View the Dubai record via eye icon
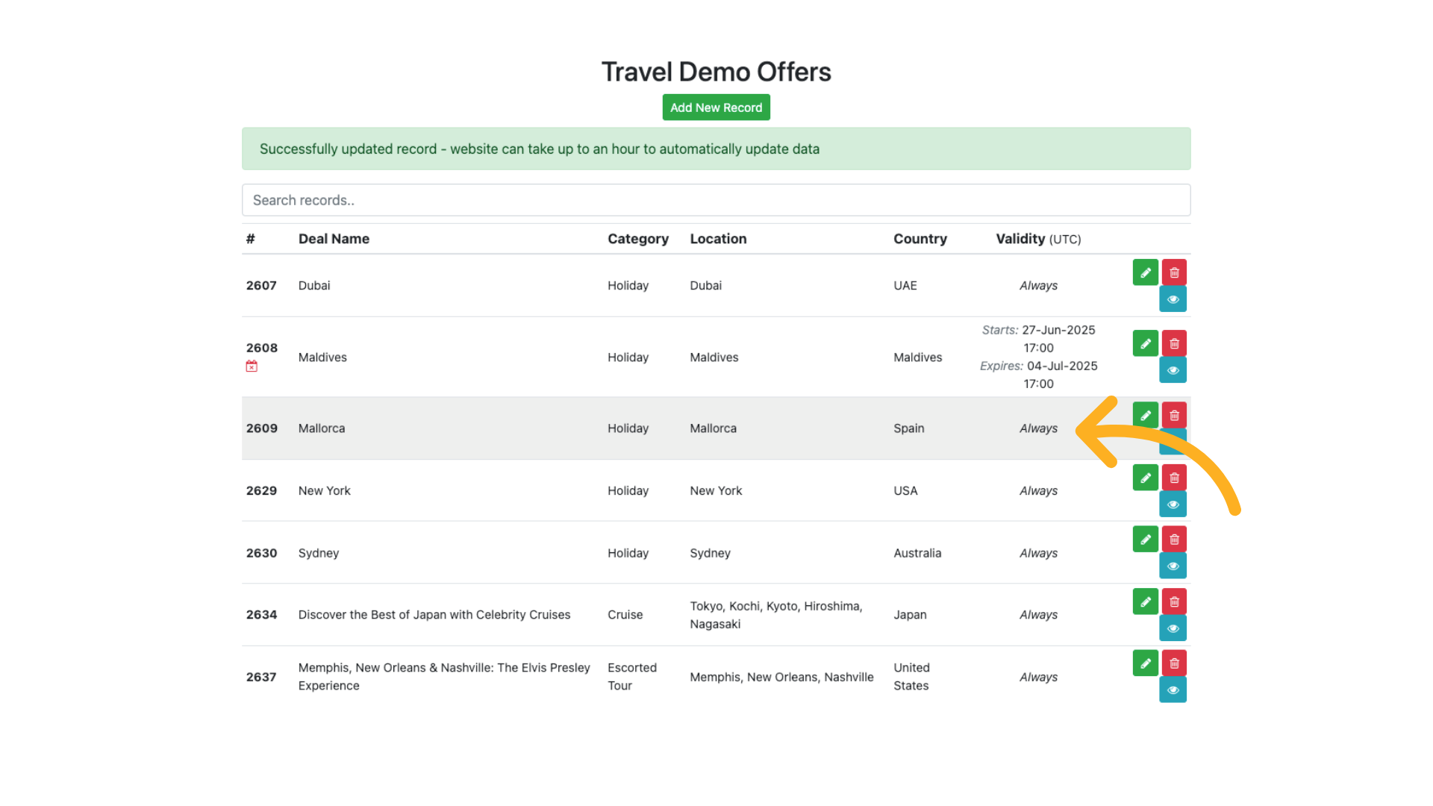The width and height of the screenshot is (1433, 806). pyautogui.click(x=1173, y=299)
